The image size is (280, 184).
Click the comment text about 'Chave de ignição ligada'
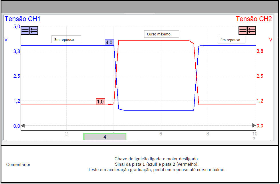(x=156, y=159)
